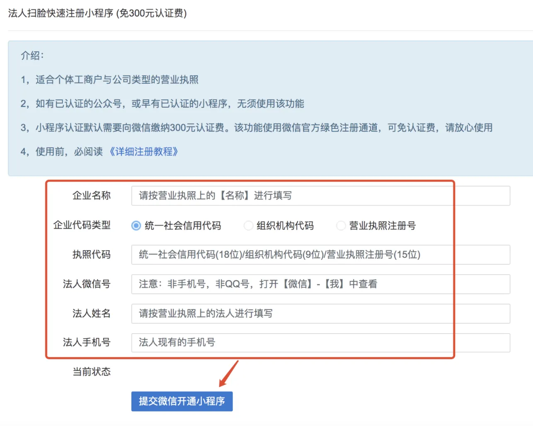This screenshot has height=426, width=533.
Task: Click the 企业名称 form label
Action: click(91, 196)
